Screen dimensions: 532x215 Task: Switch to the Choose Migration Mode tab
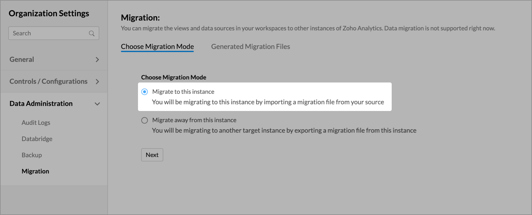pos(157,47)
